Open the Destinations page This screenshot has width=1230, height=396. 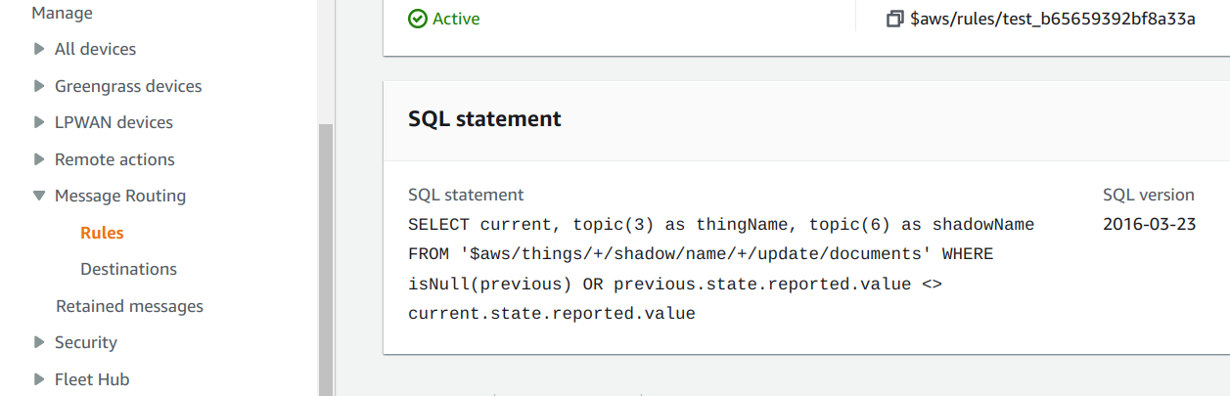[x=128, y=269]
